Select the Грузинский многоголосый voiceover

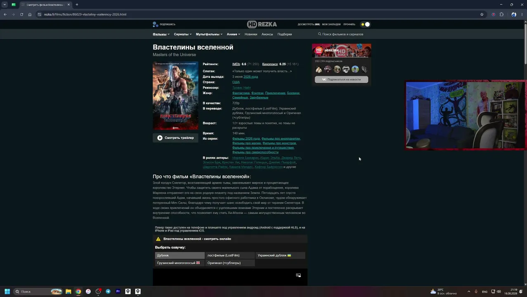(180, 263)
